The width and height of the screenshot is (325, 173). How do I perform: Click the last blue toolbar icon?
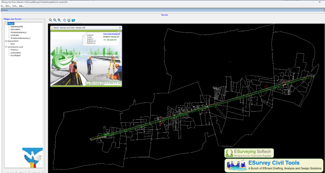click(73, 20)
